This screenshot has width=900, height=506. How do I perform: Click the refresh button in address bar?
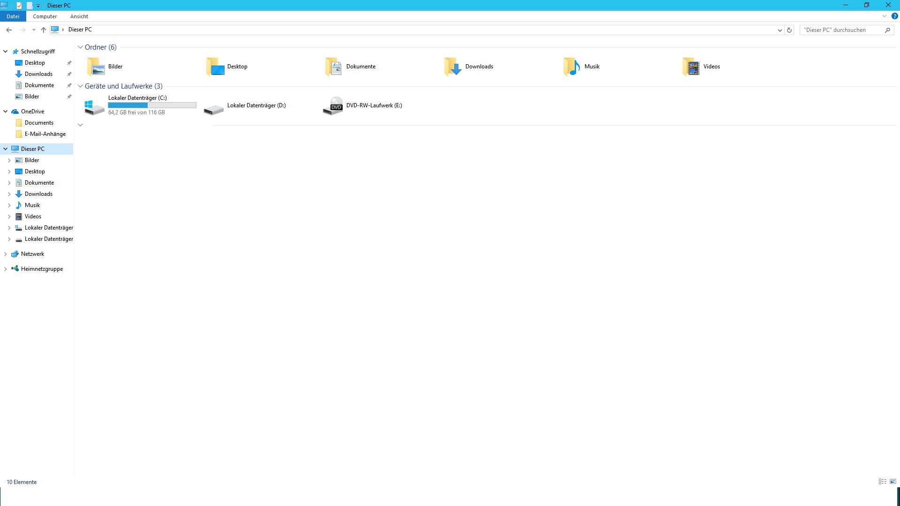(x=789, y=30)
